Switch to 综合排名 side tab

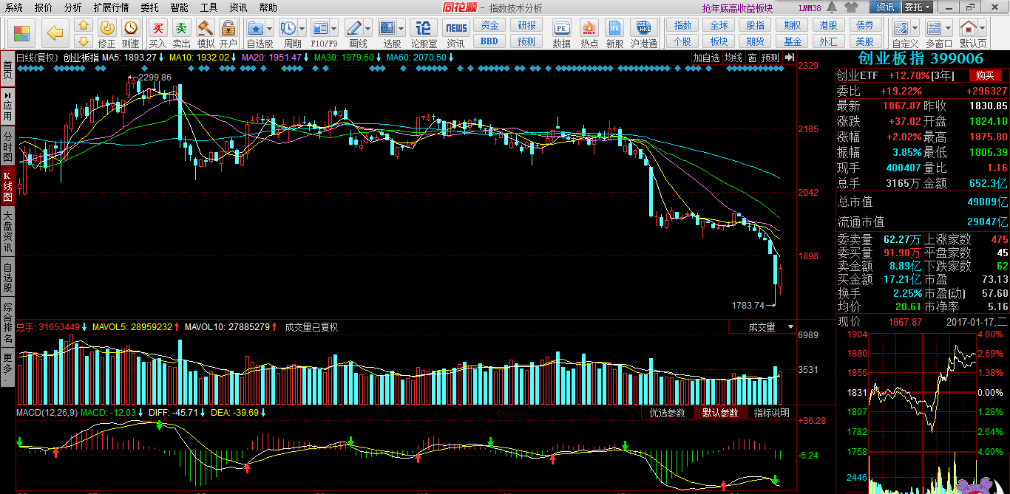7,322
